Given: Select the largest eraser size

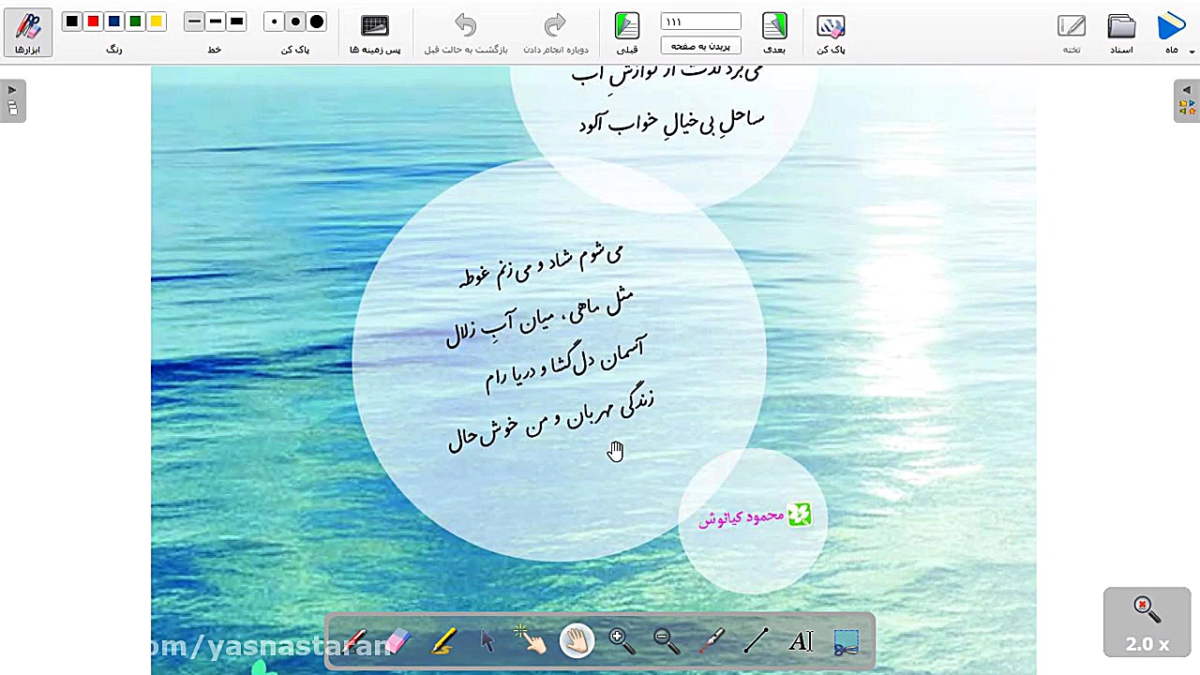Looking at the screenshot, I should 316,22.
